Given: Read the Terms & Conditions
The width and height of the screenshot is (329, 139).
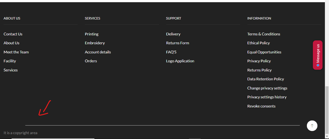Looking at the screenshot, I should pyautogui.click(x=264, y=34).
